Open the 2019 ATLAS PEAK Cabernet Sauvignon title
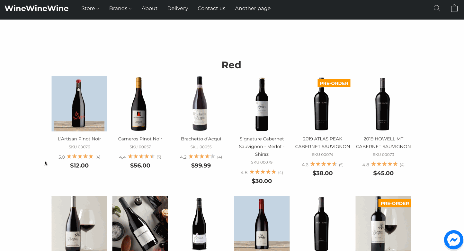This screenshot has height=251, width=464. [x=323, y=143]
